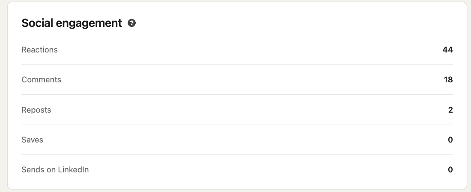
Task: Open the Comments count of 18
Action: click(x=448, y=80)
